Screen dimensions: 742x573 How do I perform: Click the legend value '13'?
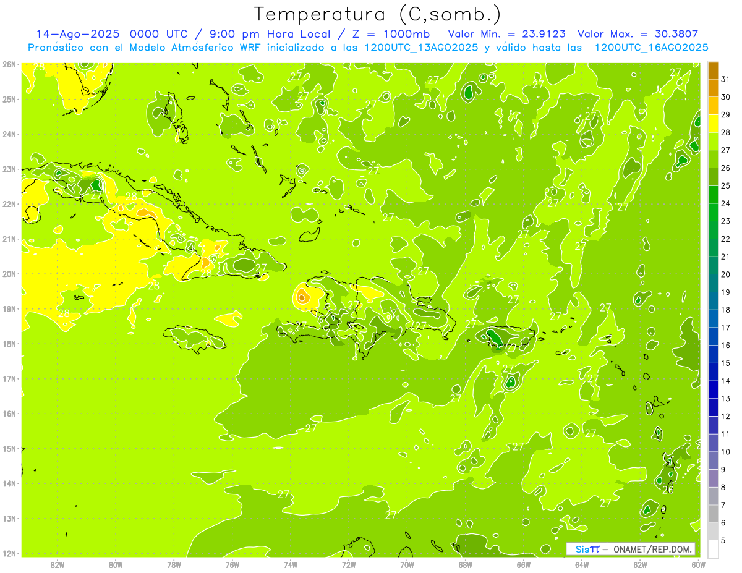[726, 399]
